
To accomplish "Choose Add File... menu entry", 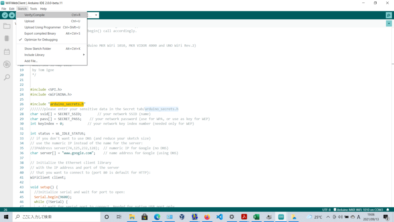I will 52,61.
